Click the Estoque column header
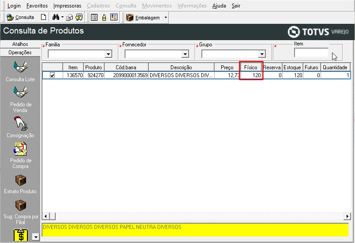 click(x=292, y=67)
